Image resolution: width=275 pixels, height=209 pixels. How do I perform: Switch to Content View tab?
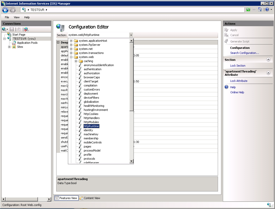tap(90, 198)
